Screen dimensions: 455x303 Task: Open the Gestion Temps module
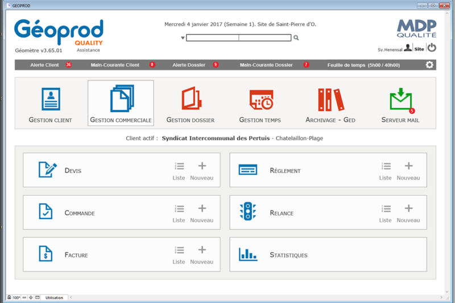(260, 105)
